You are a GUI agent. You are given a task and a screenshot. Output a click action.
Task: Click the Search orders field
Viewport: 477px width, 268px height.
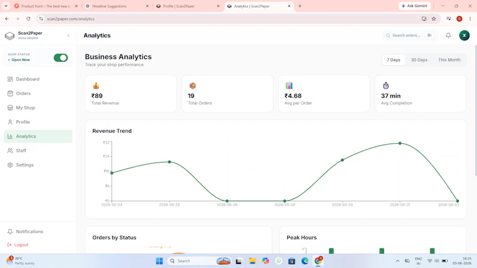coord(410,36)
